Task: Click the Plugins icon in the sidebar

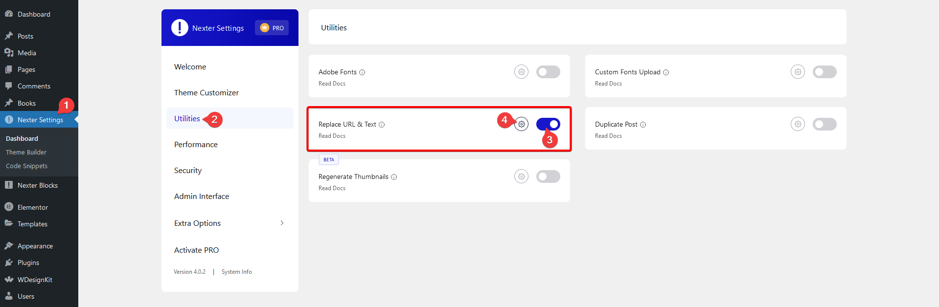Action: click(10, 263)
